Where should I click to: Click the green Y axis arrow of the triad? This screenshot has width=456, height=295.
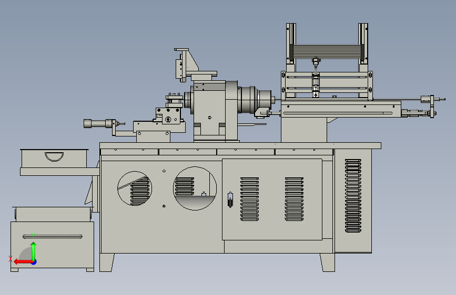coord(34,252)
